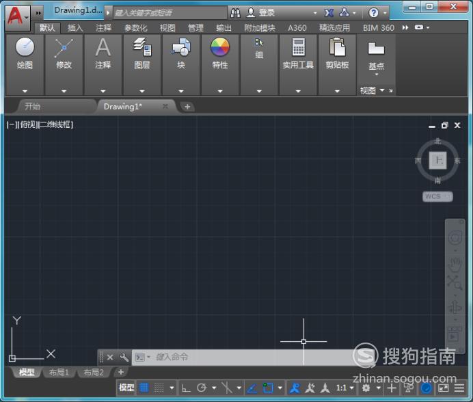The height and width of the screenshot is (402, 473).
Task: Toggle the grid display in status bar
Action: 144,388
